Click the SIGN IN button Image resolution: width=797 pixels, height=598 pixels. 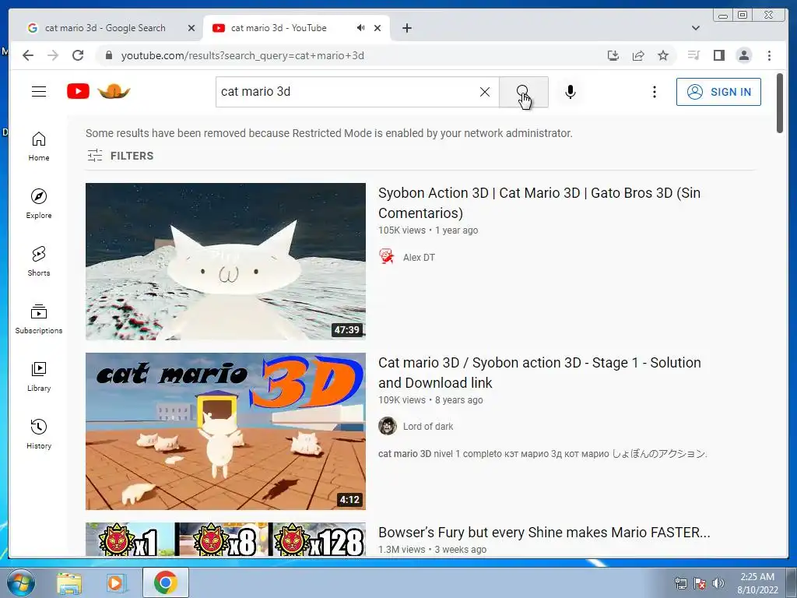(718, 92)
